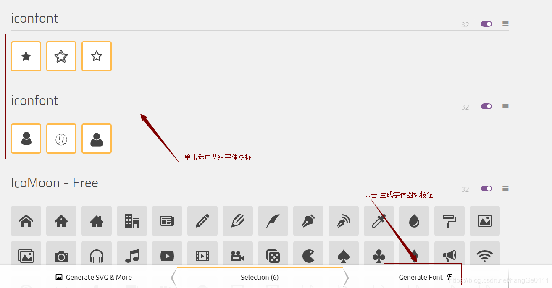Choose the headphones icon
Screen dimensions: 552x288
[97, 255]
